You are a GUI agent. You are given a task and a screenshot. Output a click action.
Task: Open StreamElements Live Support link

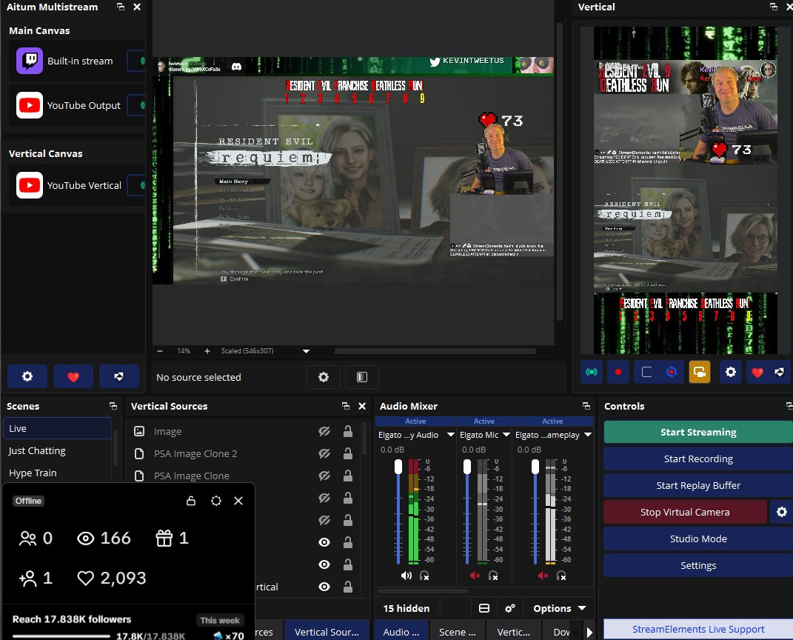tap(698, 629)
